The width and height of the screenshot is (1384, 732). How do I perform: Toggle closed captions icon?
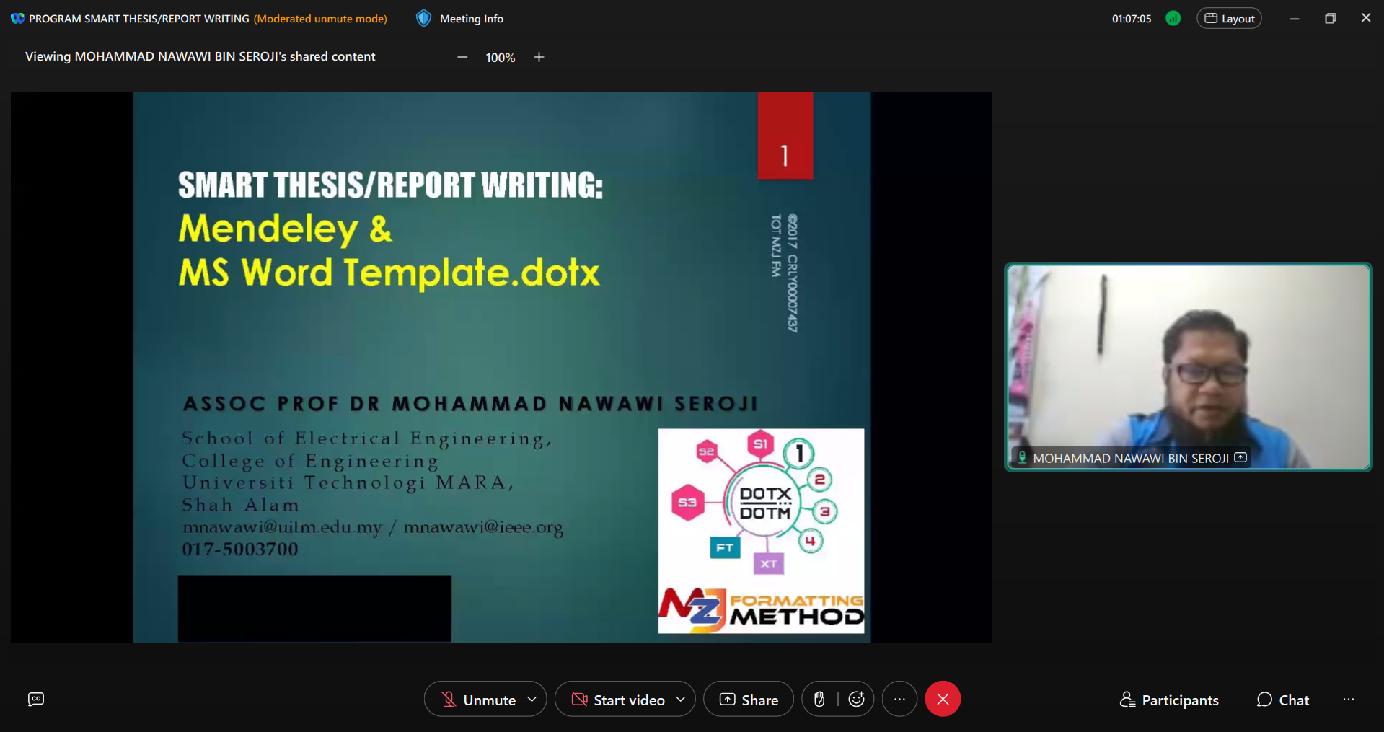(36, 699)
